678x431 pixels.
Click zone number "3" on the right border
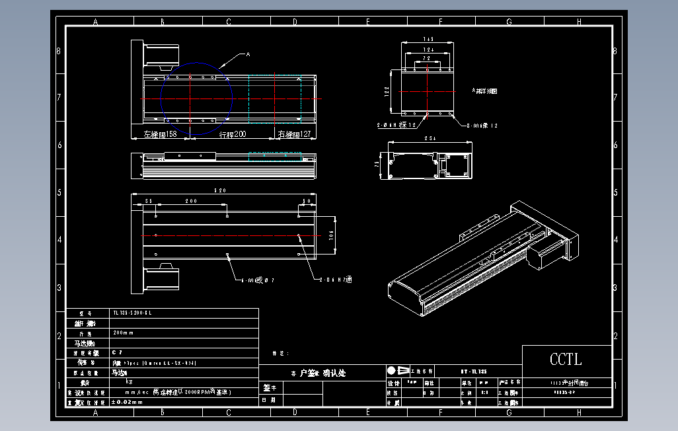coord(615,288)
